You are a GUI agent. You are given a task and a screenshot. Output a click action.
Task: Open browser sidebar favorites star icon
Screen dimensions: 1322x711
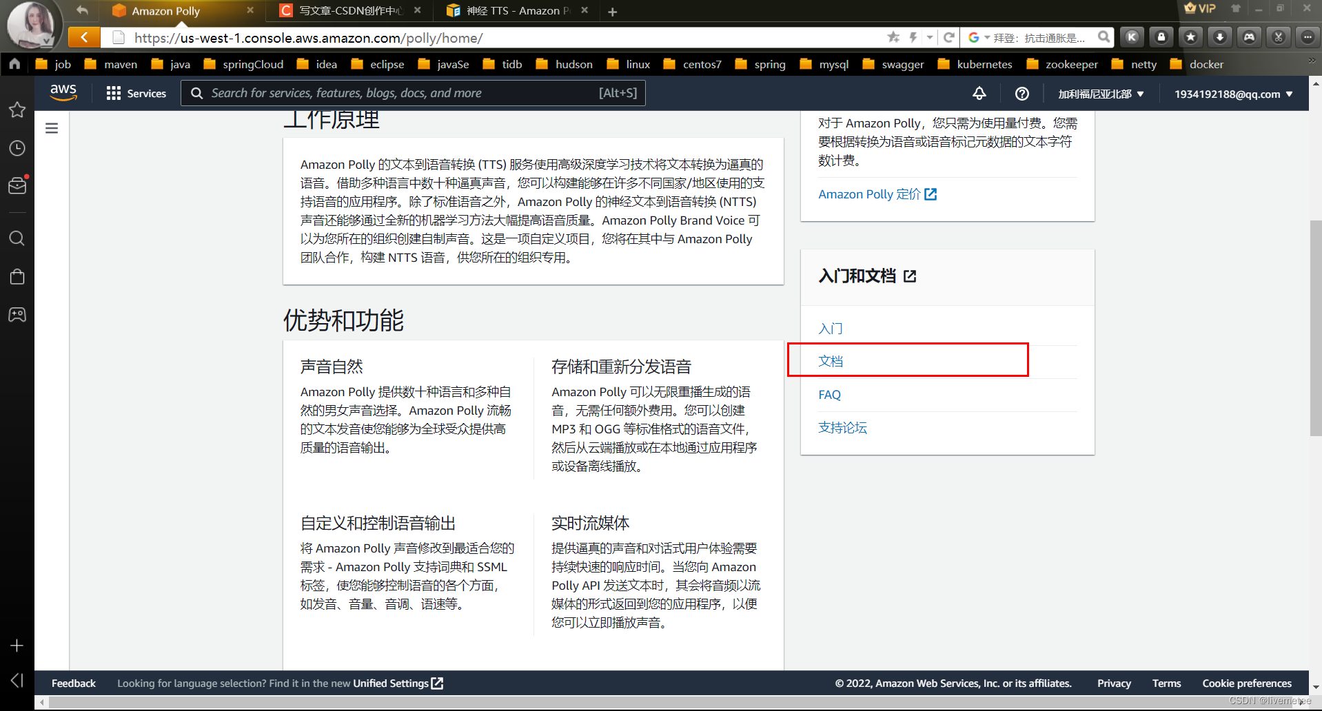17,110
